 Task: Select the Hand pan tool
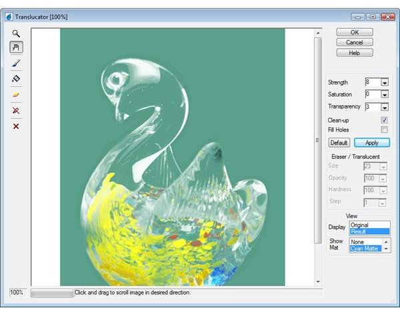16,47
